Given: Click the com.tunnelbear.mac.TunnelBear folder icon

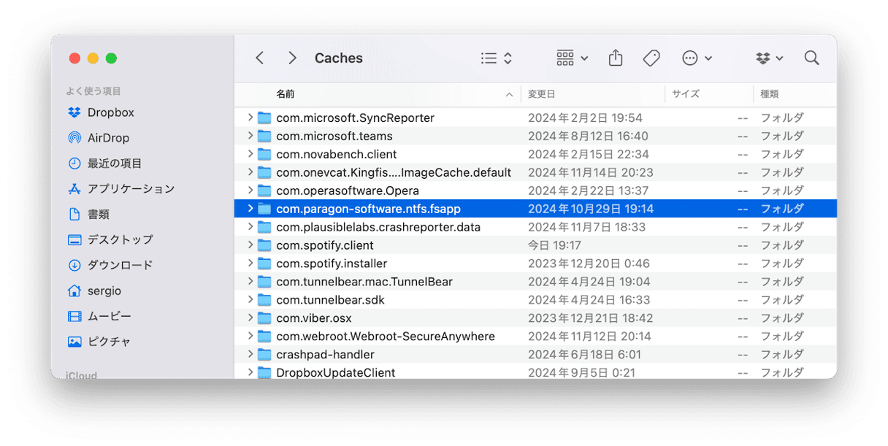Looking at the screenshot, I should [x=264, y=282].
